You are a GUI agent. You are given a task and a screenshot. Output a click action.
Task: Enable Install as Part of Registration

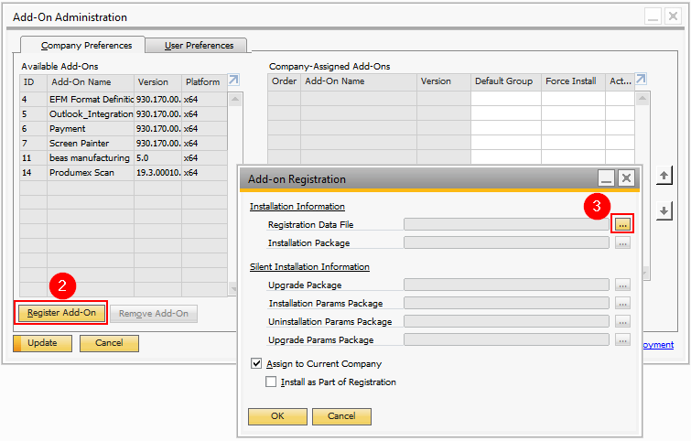pos(271,382)
